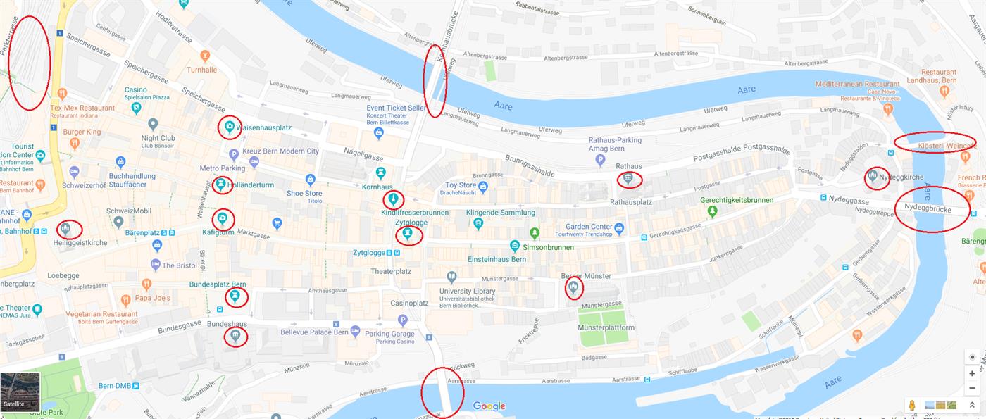Select the Zytglogge landmark marker
Image resolution: width=986 pixels, height=419 pixels.
click(x=406, y=234)
